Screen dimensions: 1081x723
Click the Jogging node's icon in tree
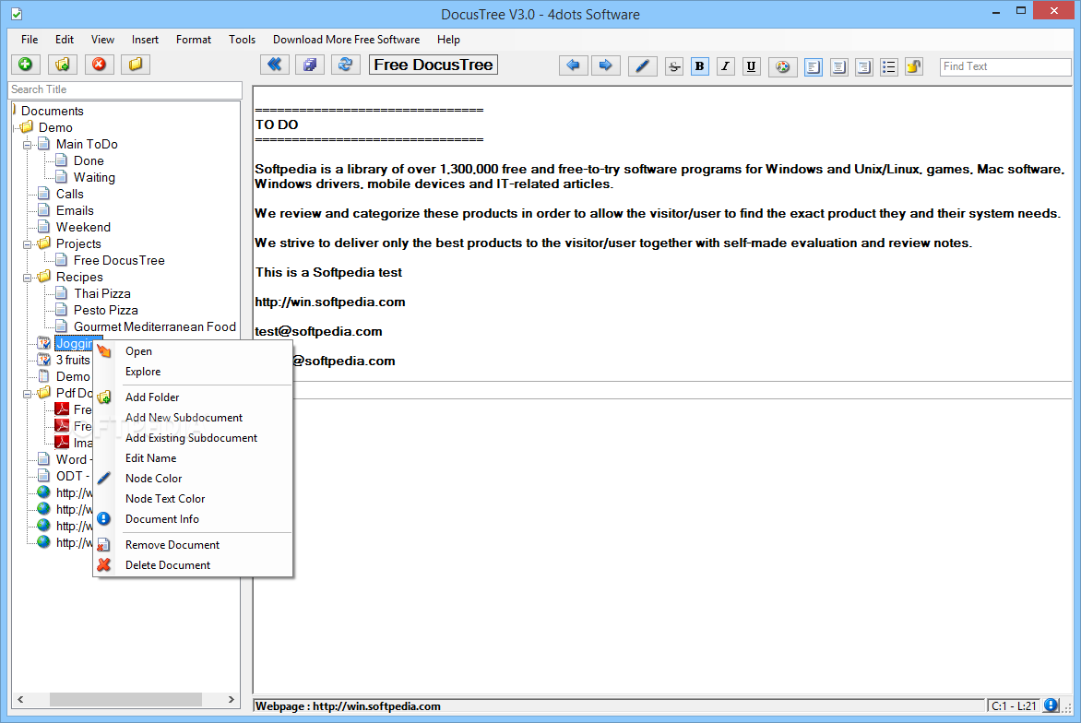click(x=44, y=343)
